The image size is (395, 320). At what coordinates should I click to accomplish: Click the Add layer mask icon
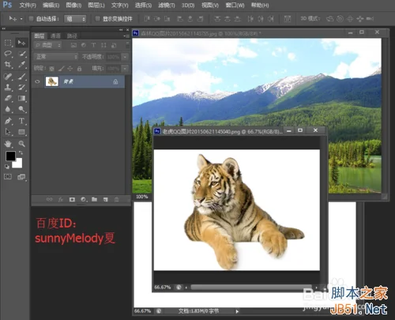[x=72, y=200]
